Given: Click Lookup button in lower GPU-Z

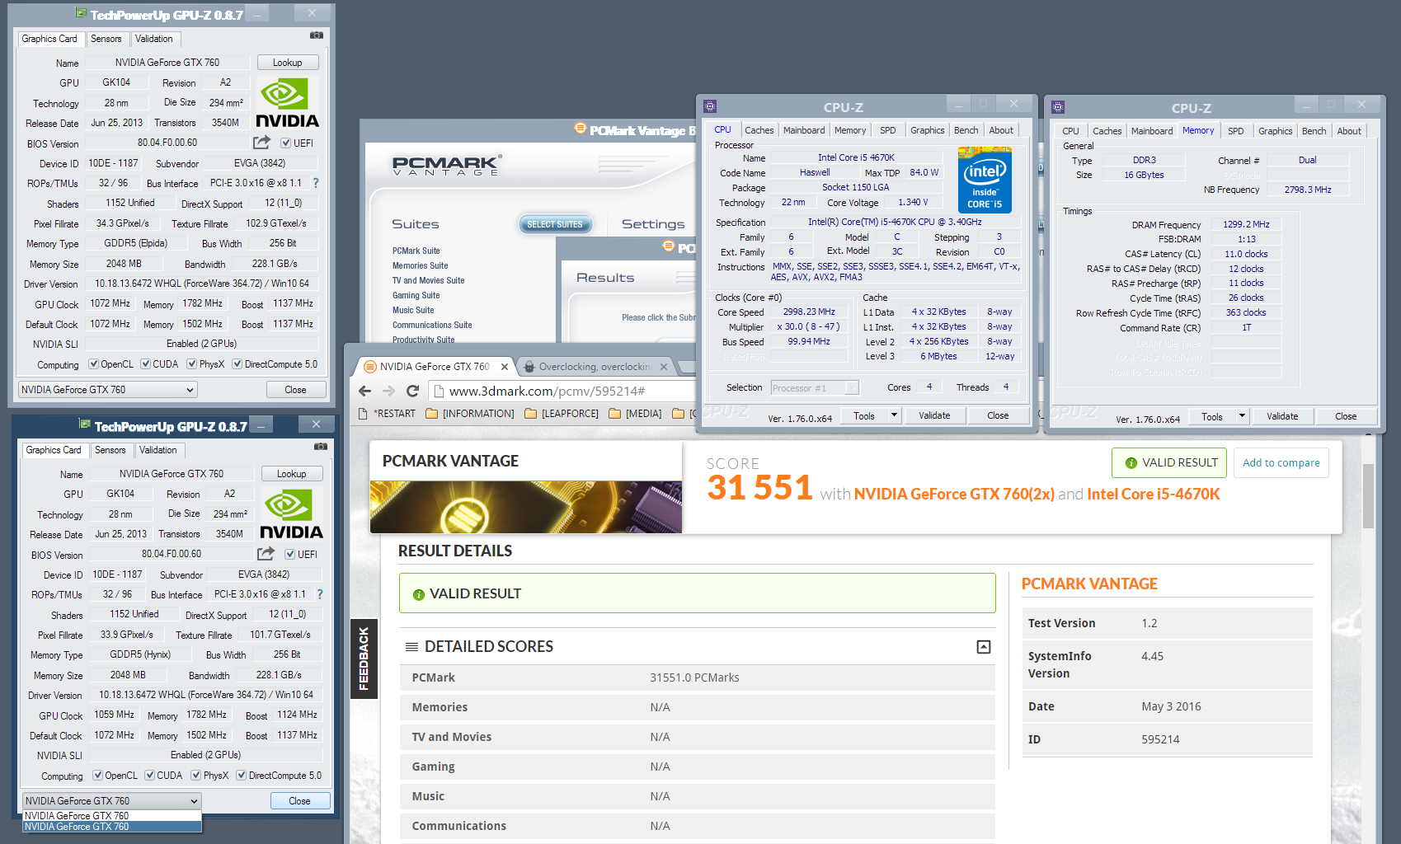Looking at the screenshot, I should (292, 474).
